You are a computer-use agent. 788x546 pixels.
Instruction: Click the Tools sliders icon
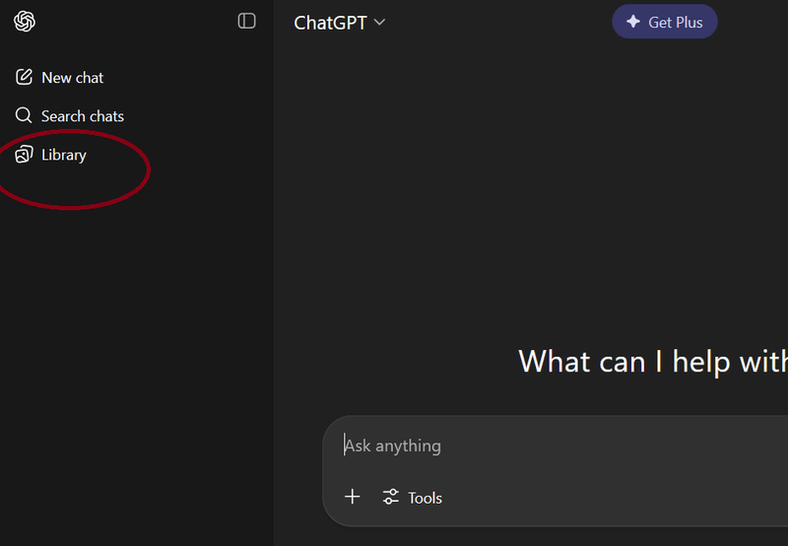[390, 498]
